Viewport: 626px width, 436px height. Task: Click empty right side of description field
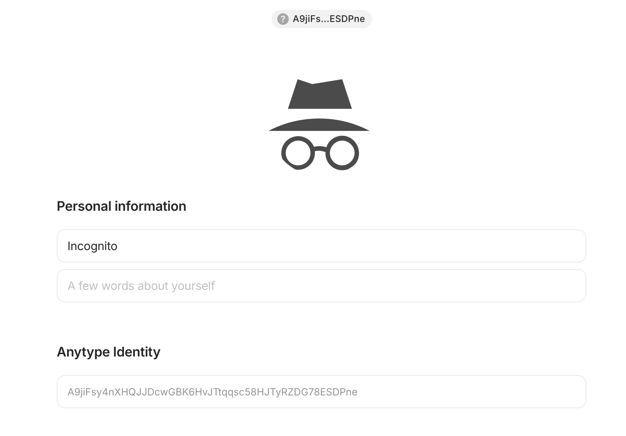coord(496,286)
